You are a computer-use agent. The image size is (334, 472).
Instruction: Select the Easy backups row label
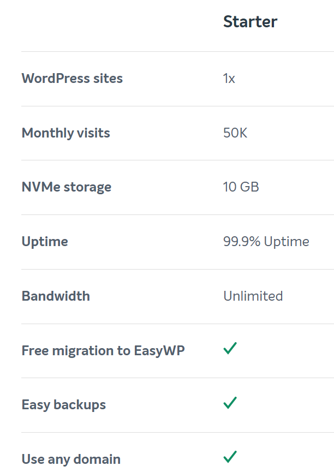(64, 405)
